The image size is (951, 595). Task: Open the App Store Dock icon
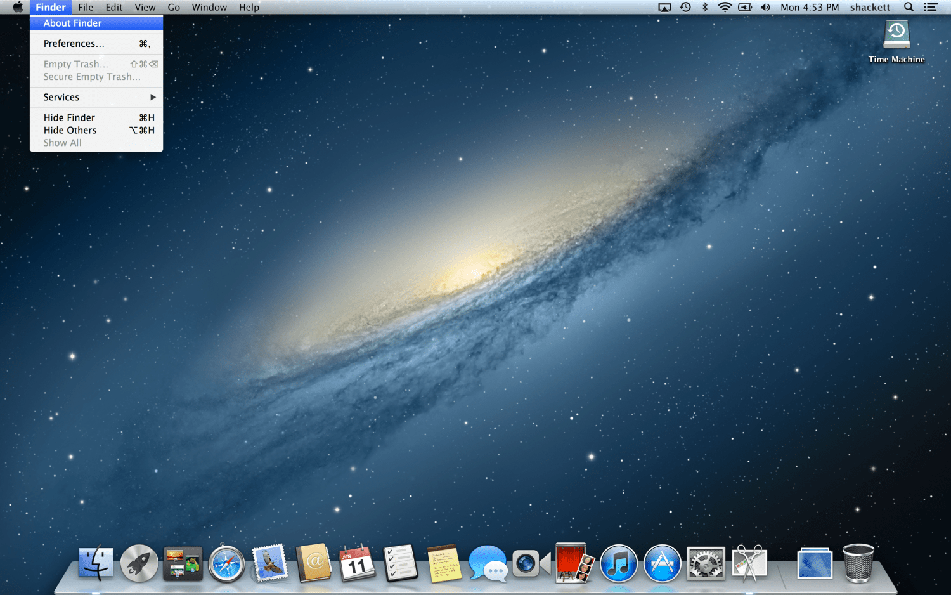(662, 563)
